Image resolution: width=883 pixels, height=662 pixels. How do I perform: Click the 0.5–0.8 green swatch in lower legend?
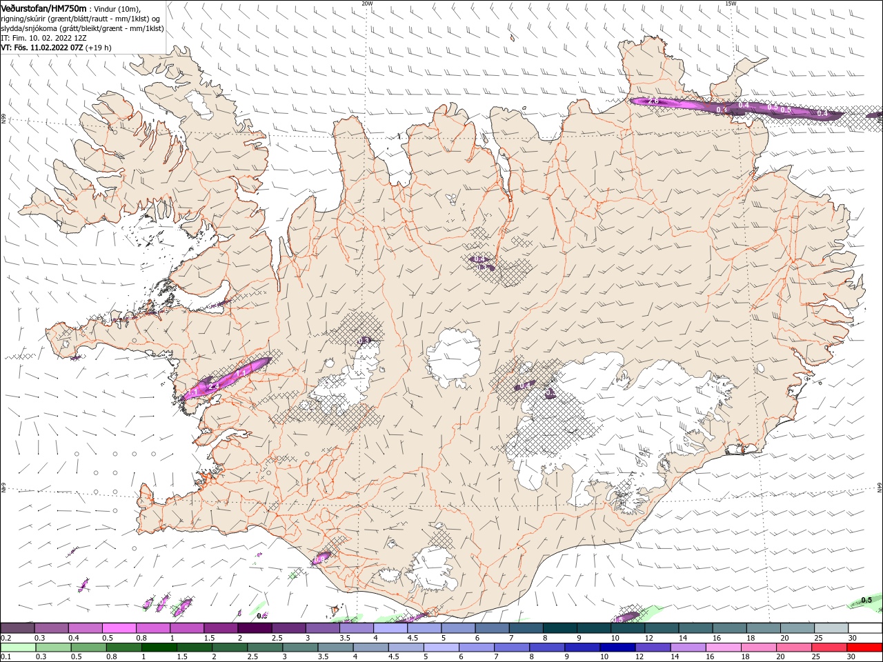coord(88,648)
